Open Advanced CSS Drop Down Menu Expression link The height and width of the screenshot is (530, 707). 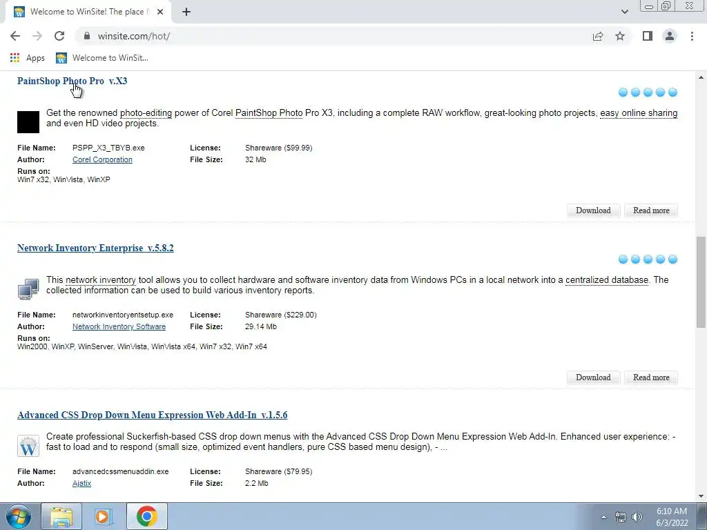click(x=153, y=415)
